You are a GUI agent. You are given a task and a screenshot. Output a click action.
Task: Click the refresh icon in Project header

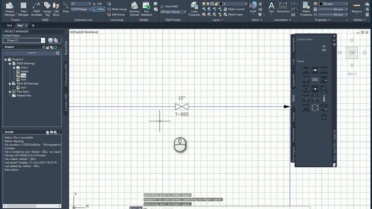56,47
